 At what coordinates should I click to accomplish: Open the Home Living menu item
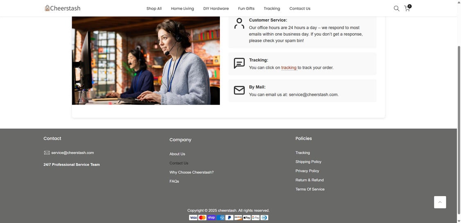coord(182,9)
